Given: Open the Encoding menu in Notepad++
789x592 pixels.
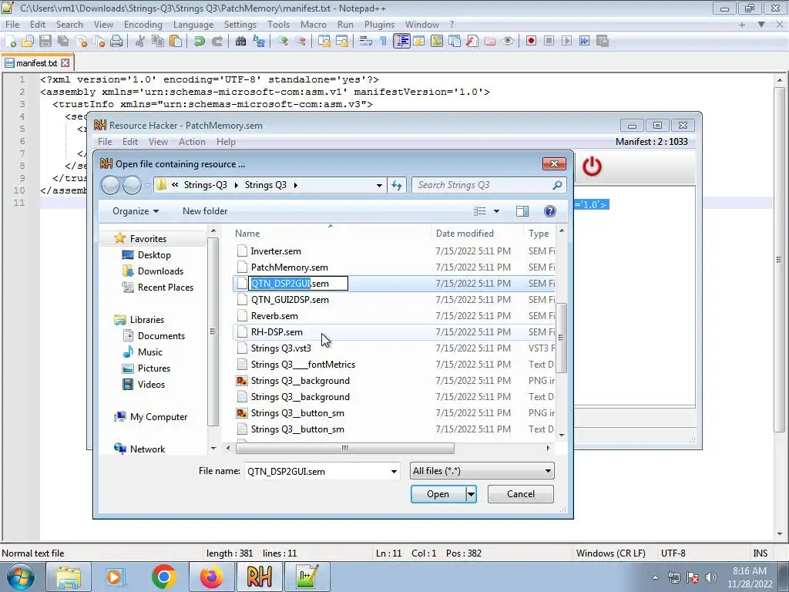Looking at the screenshot, I should (x=143, y=25).
